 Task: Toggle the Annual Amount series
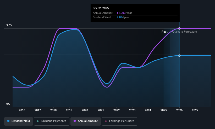[86, 121]
